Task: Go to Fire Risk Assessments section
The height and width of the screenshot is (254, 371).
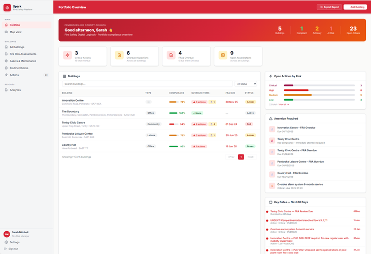Action: 23,54
